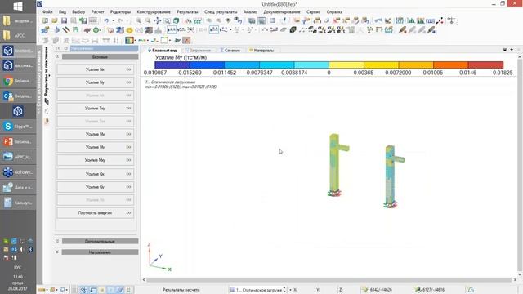Viewport: 523px width, 294px height.
Task: Open the Сервис menu
Action: pyautogui.click(x=313, y=11)
